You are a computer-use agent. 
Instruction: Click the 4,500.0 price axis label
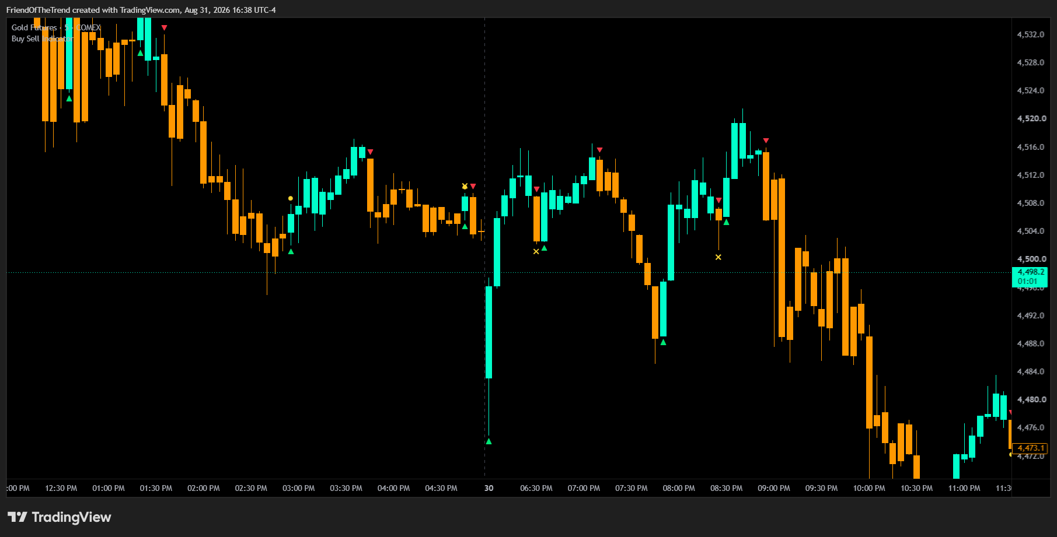(x=1031, y=259)
